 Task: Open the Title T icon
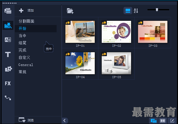(x=8, y=54)
